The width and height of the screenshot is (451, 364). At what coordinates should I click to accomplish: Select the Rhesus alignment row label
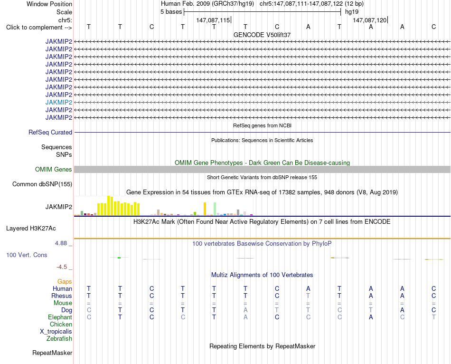point(62,296)
